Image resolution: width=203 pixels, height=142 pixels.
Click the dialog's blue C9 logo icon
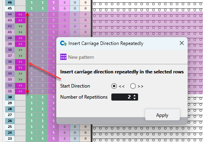63,43
